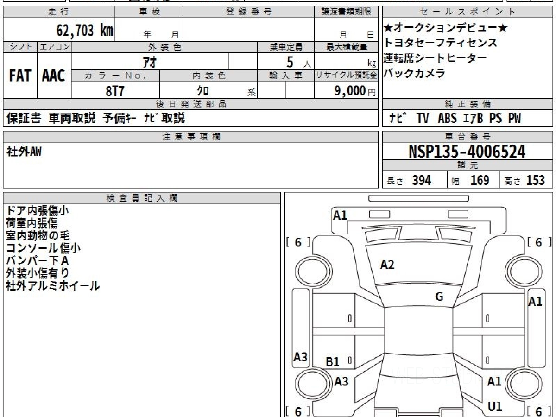This screenshot has height=417, width=556.
Task: Select the interior color クロ
Action: click(203, 90)
